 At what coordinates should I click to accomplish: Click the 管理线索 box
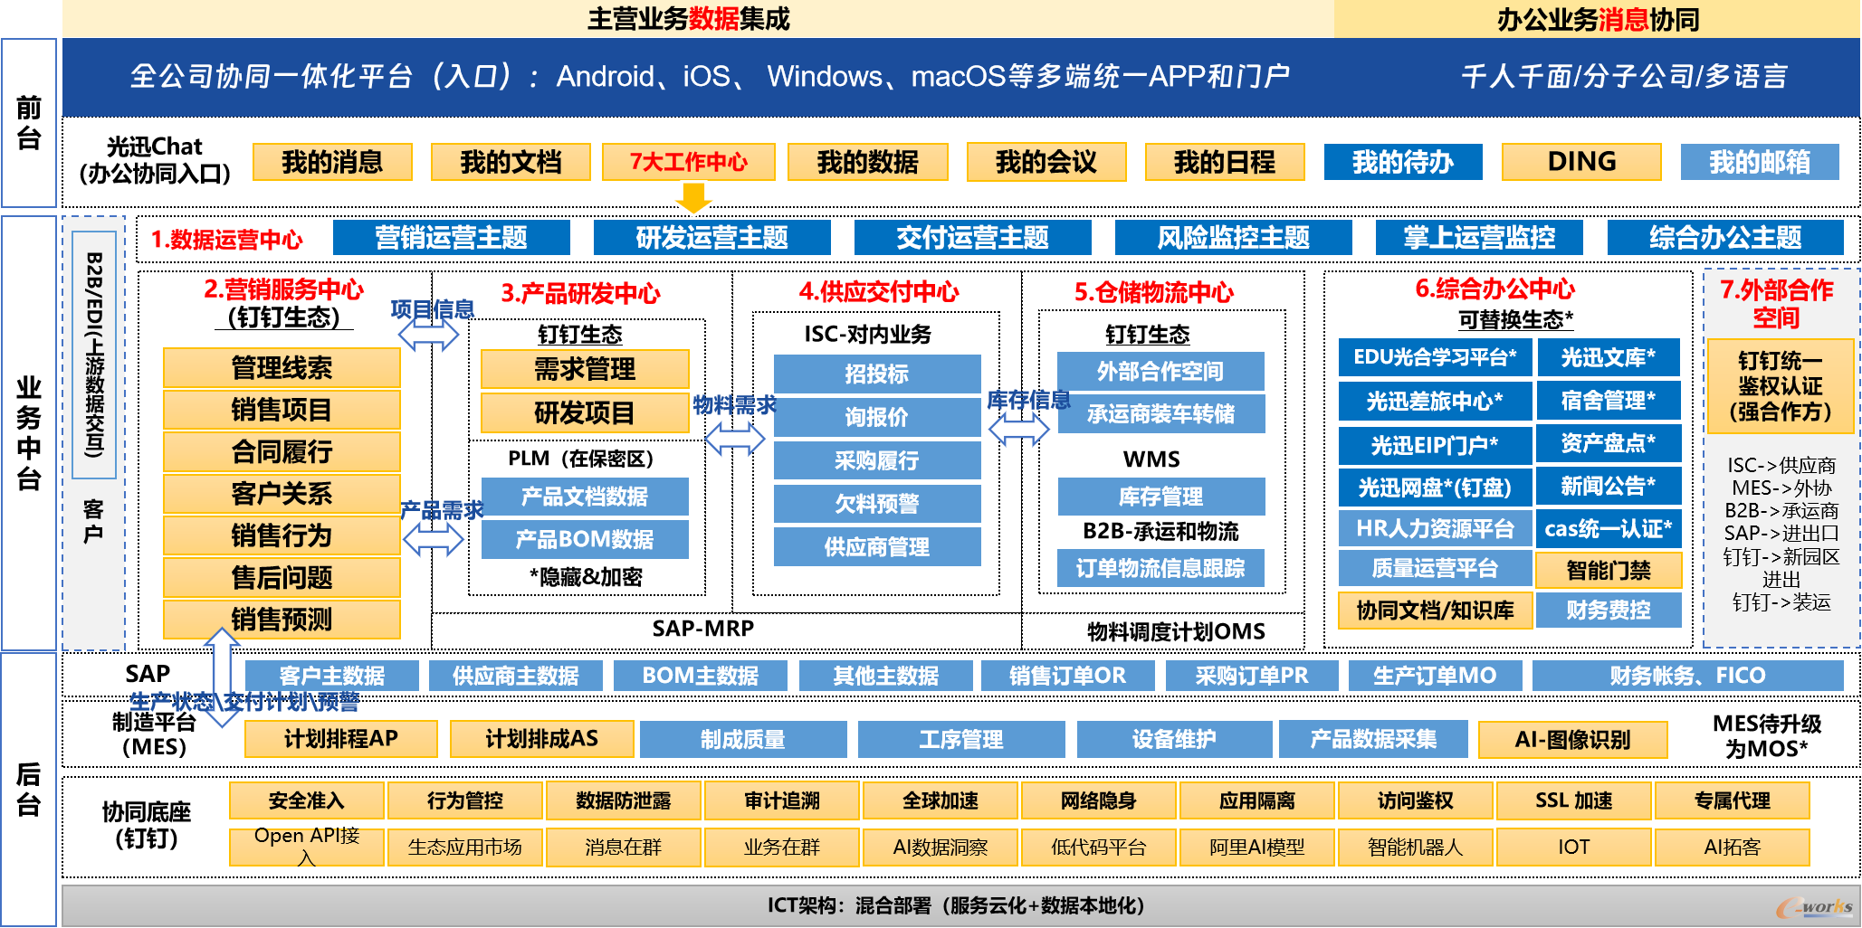tap(282, 368)
